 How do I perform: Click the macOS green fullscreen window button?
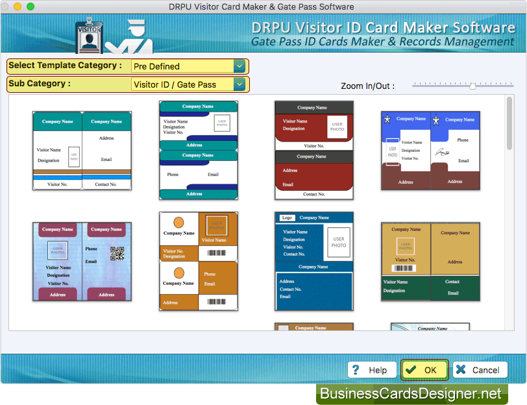point(31,6)
